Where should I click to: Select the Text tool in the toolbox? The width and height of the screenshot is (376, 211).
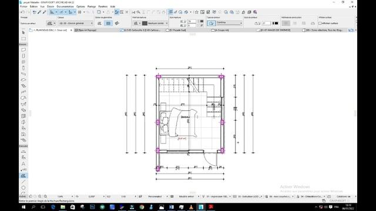tap(23, 164)
